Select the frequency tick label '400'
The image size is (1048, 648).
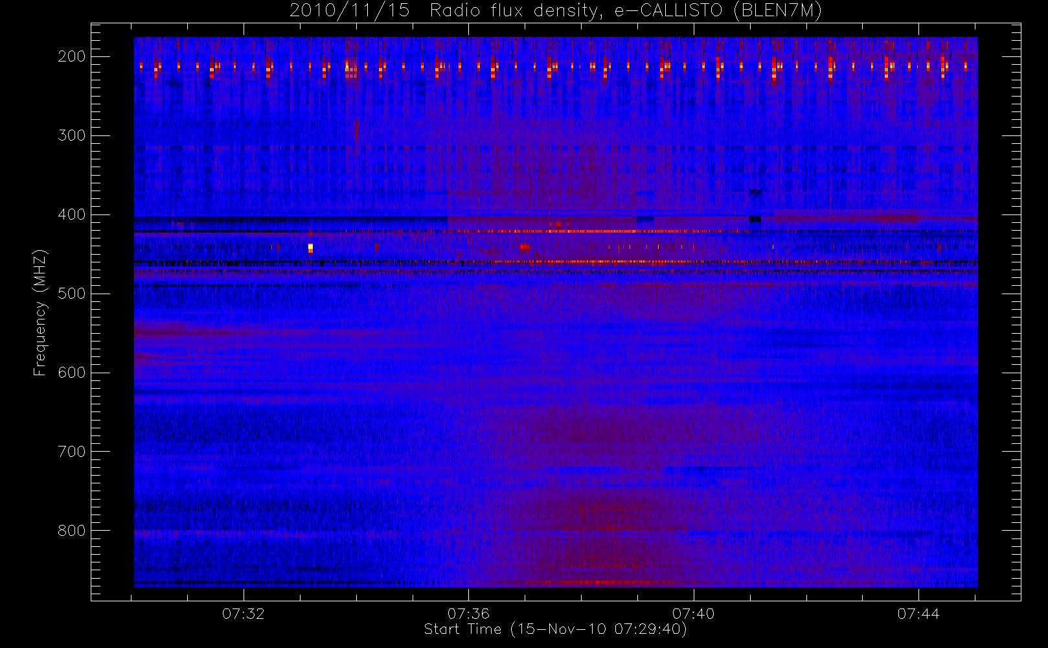[71, 214]
